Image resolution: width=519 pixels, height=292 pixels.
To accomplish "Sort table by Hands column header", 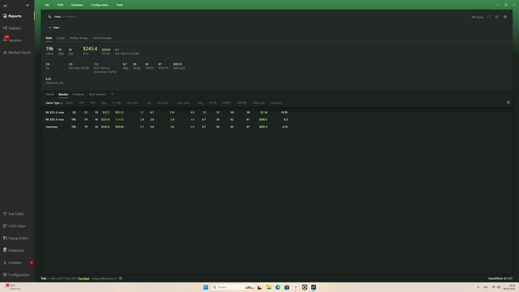I will pos(69,103).
